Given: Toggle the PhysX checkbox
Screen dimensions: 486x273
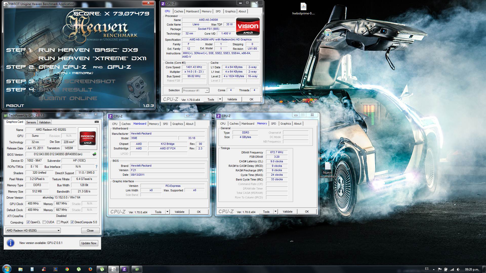Looking at the screenshot, I should click(58, 222).
